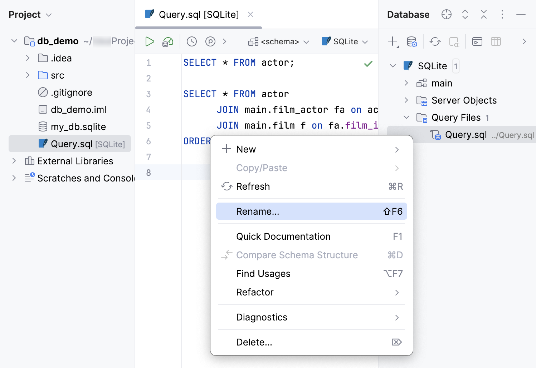Click Find Usages in the context menu

[x=263, y=274]
